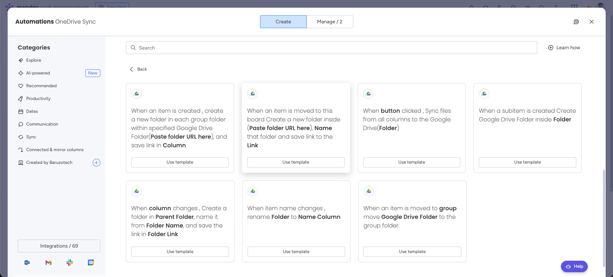Use template for 'item name changes' rename automation

296,252
